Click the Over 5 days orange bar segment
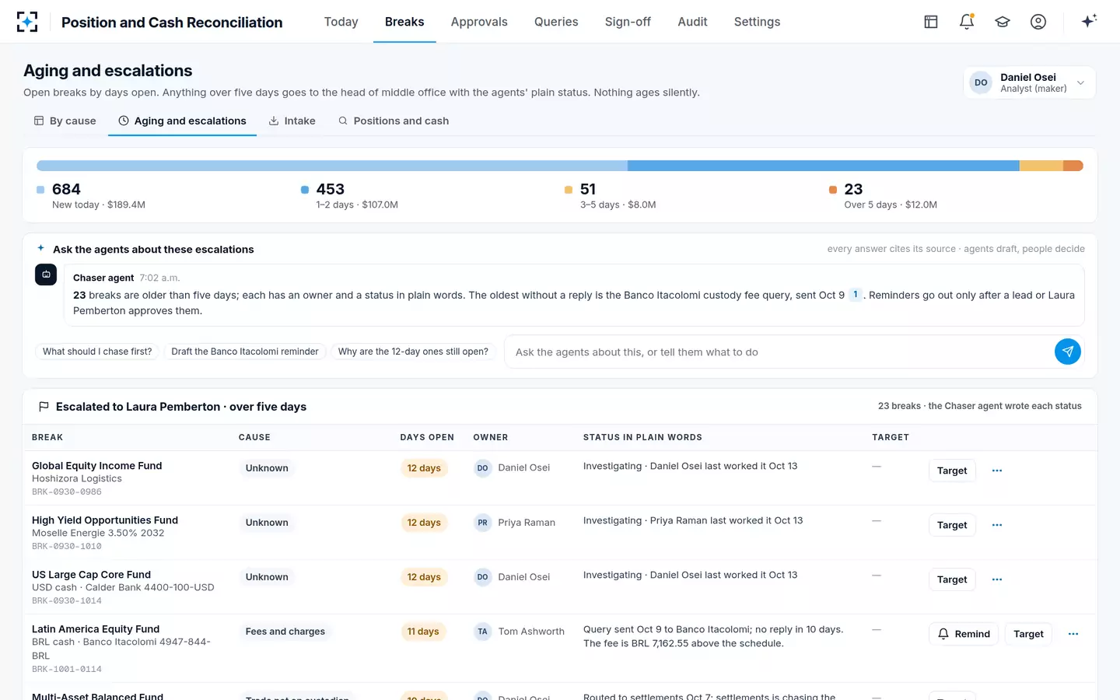The width and height of the screenshot is (1120, 700). [x=1073, y=166]
